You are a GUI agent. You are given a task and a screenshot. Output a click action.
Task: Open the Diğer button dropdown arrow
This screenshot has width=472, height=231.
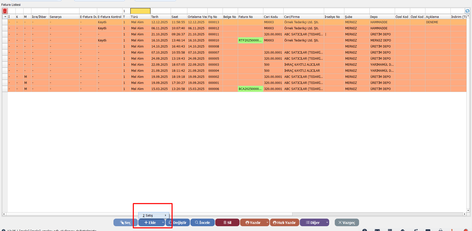click(x=327, y=222)
